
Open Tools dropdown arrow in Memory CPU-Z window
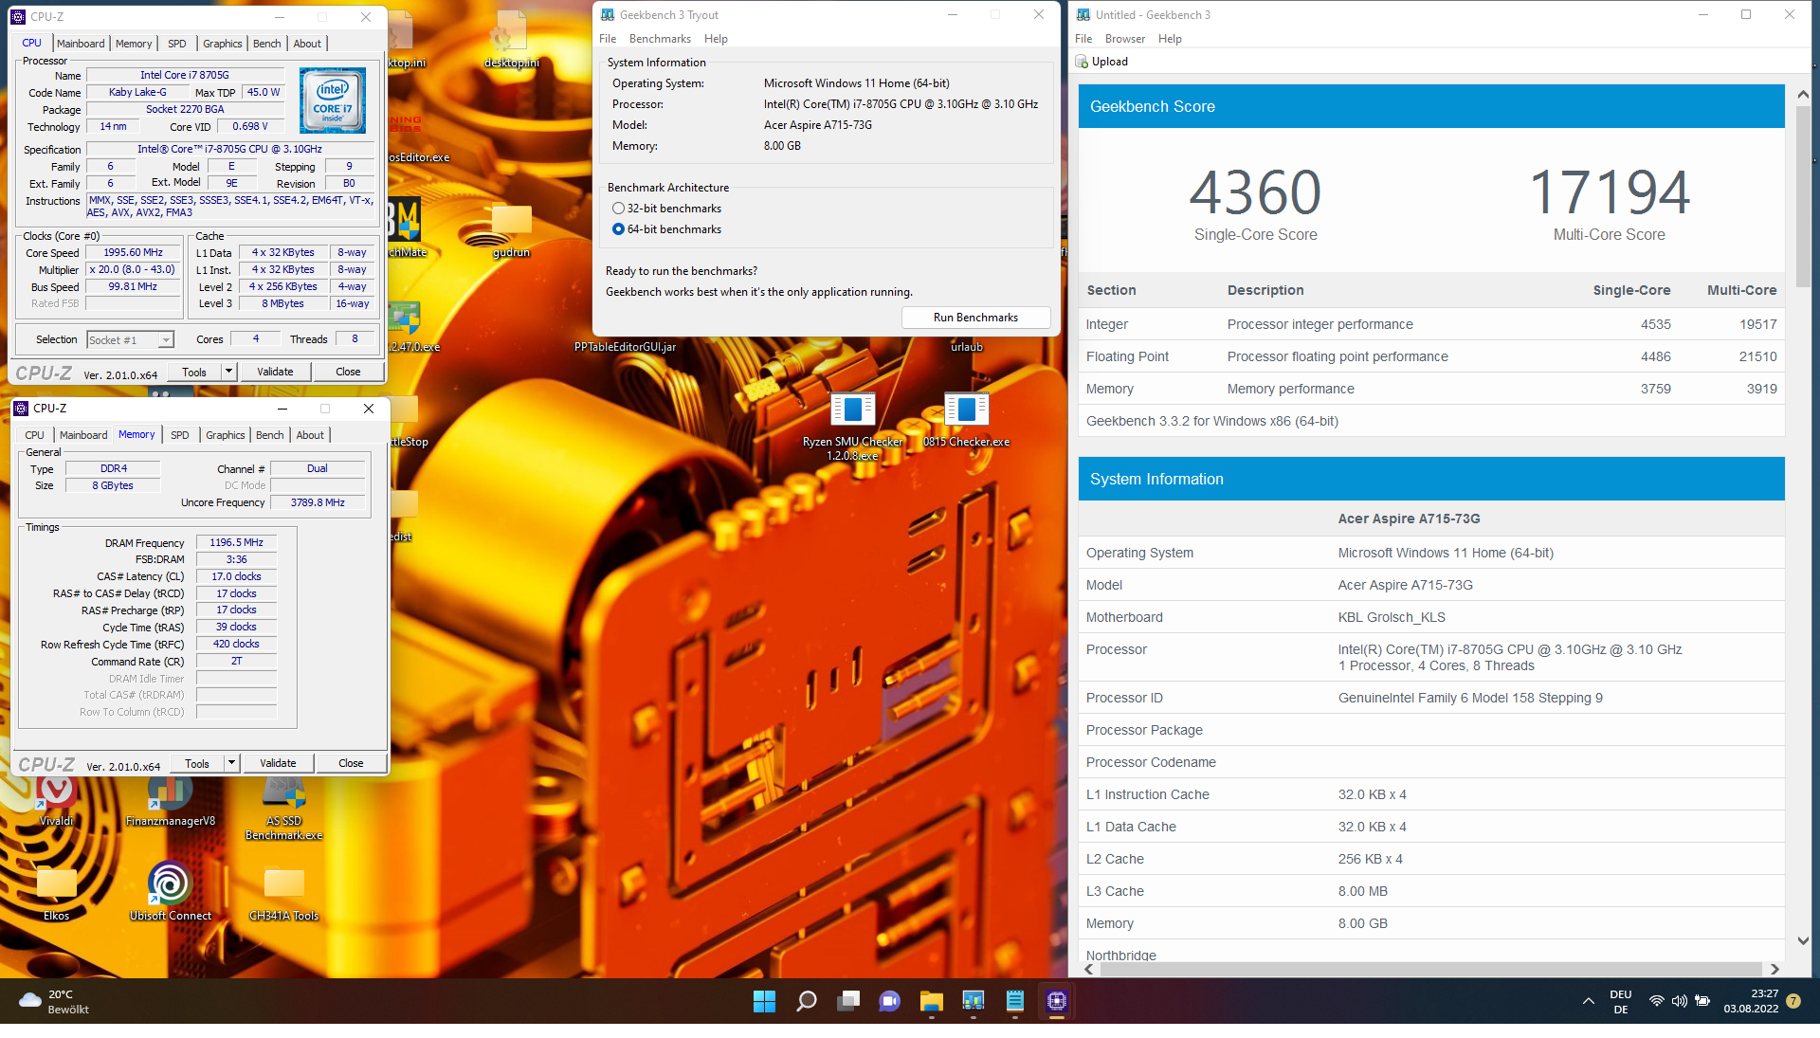click(x=231, y=763)
